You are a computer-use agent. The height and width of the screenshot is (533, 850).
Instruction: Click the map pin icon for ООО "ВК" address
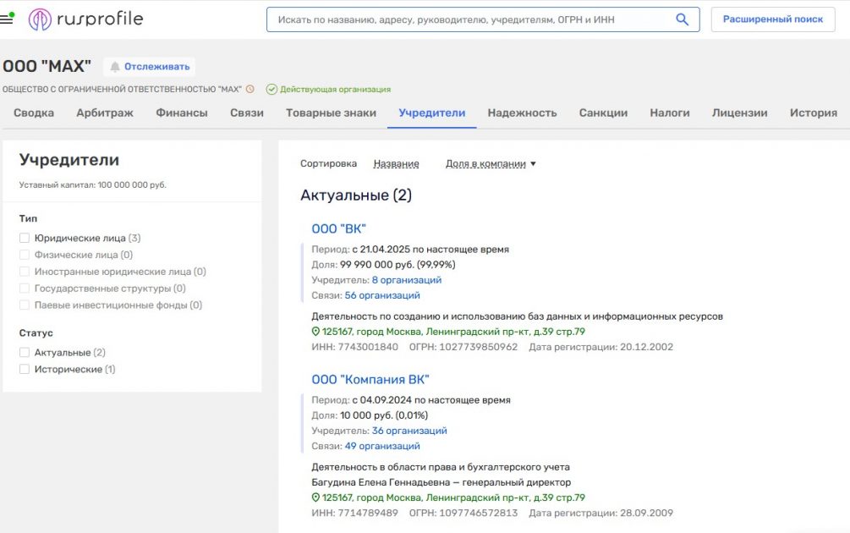click(316, 332)
